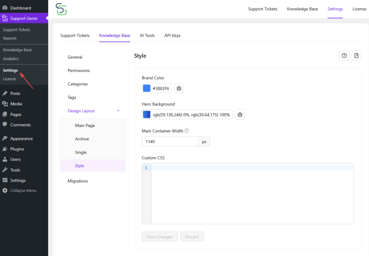Open the help question mark icon beside Style
369x256 pixels.
point(344,56)
